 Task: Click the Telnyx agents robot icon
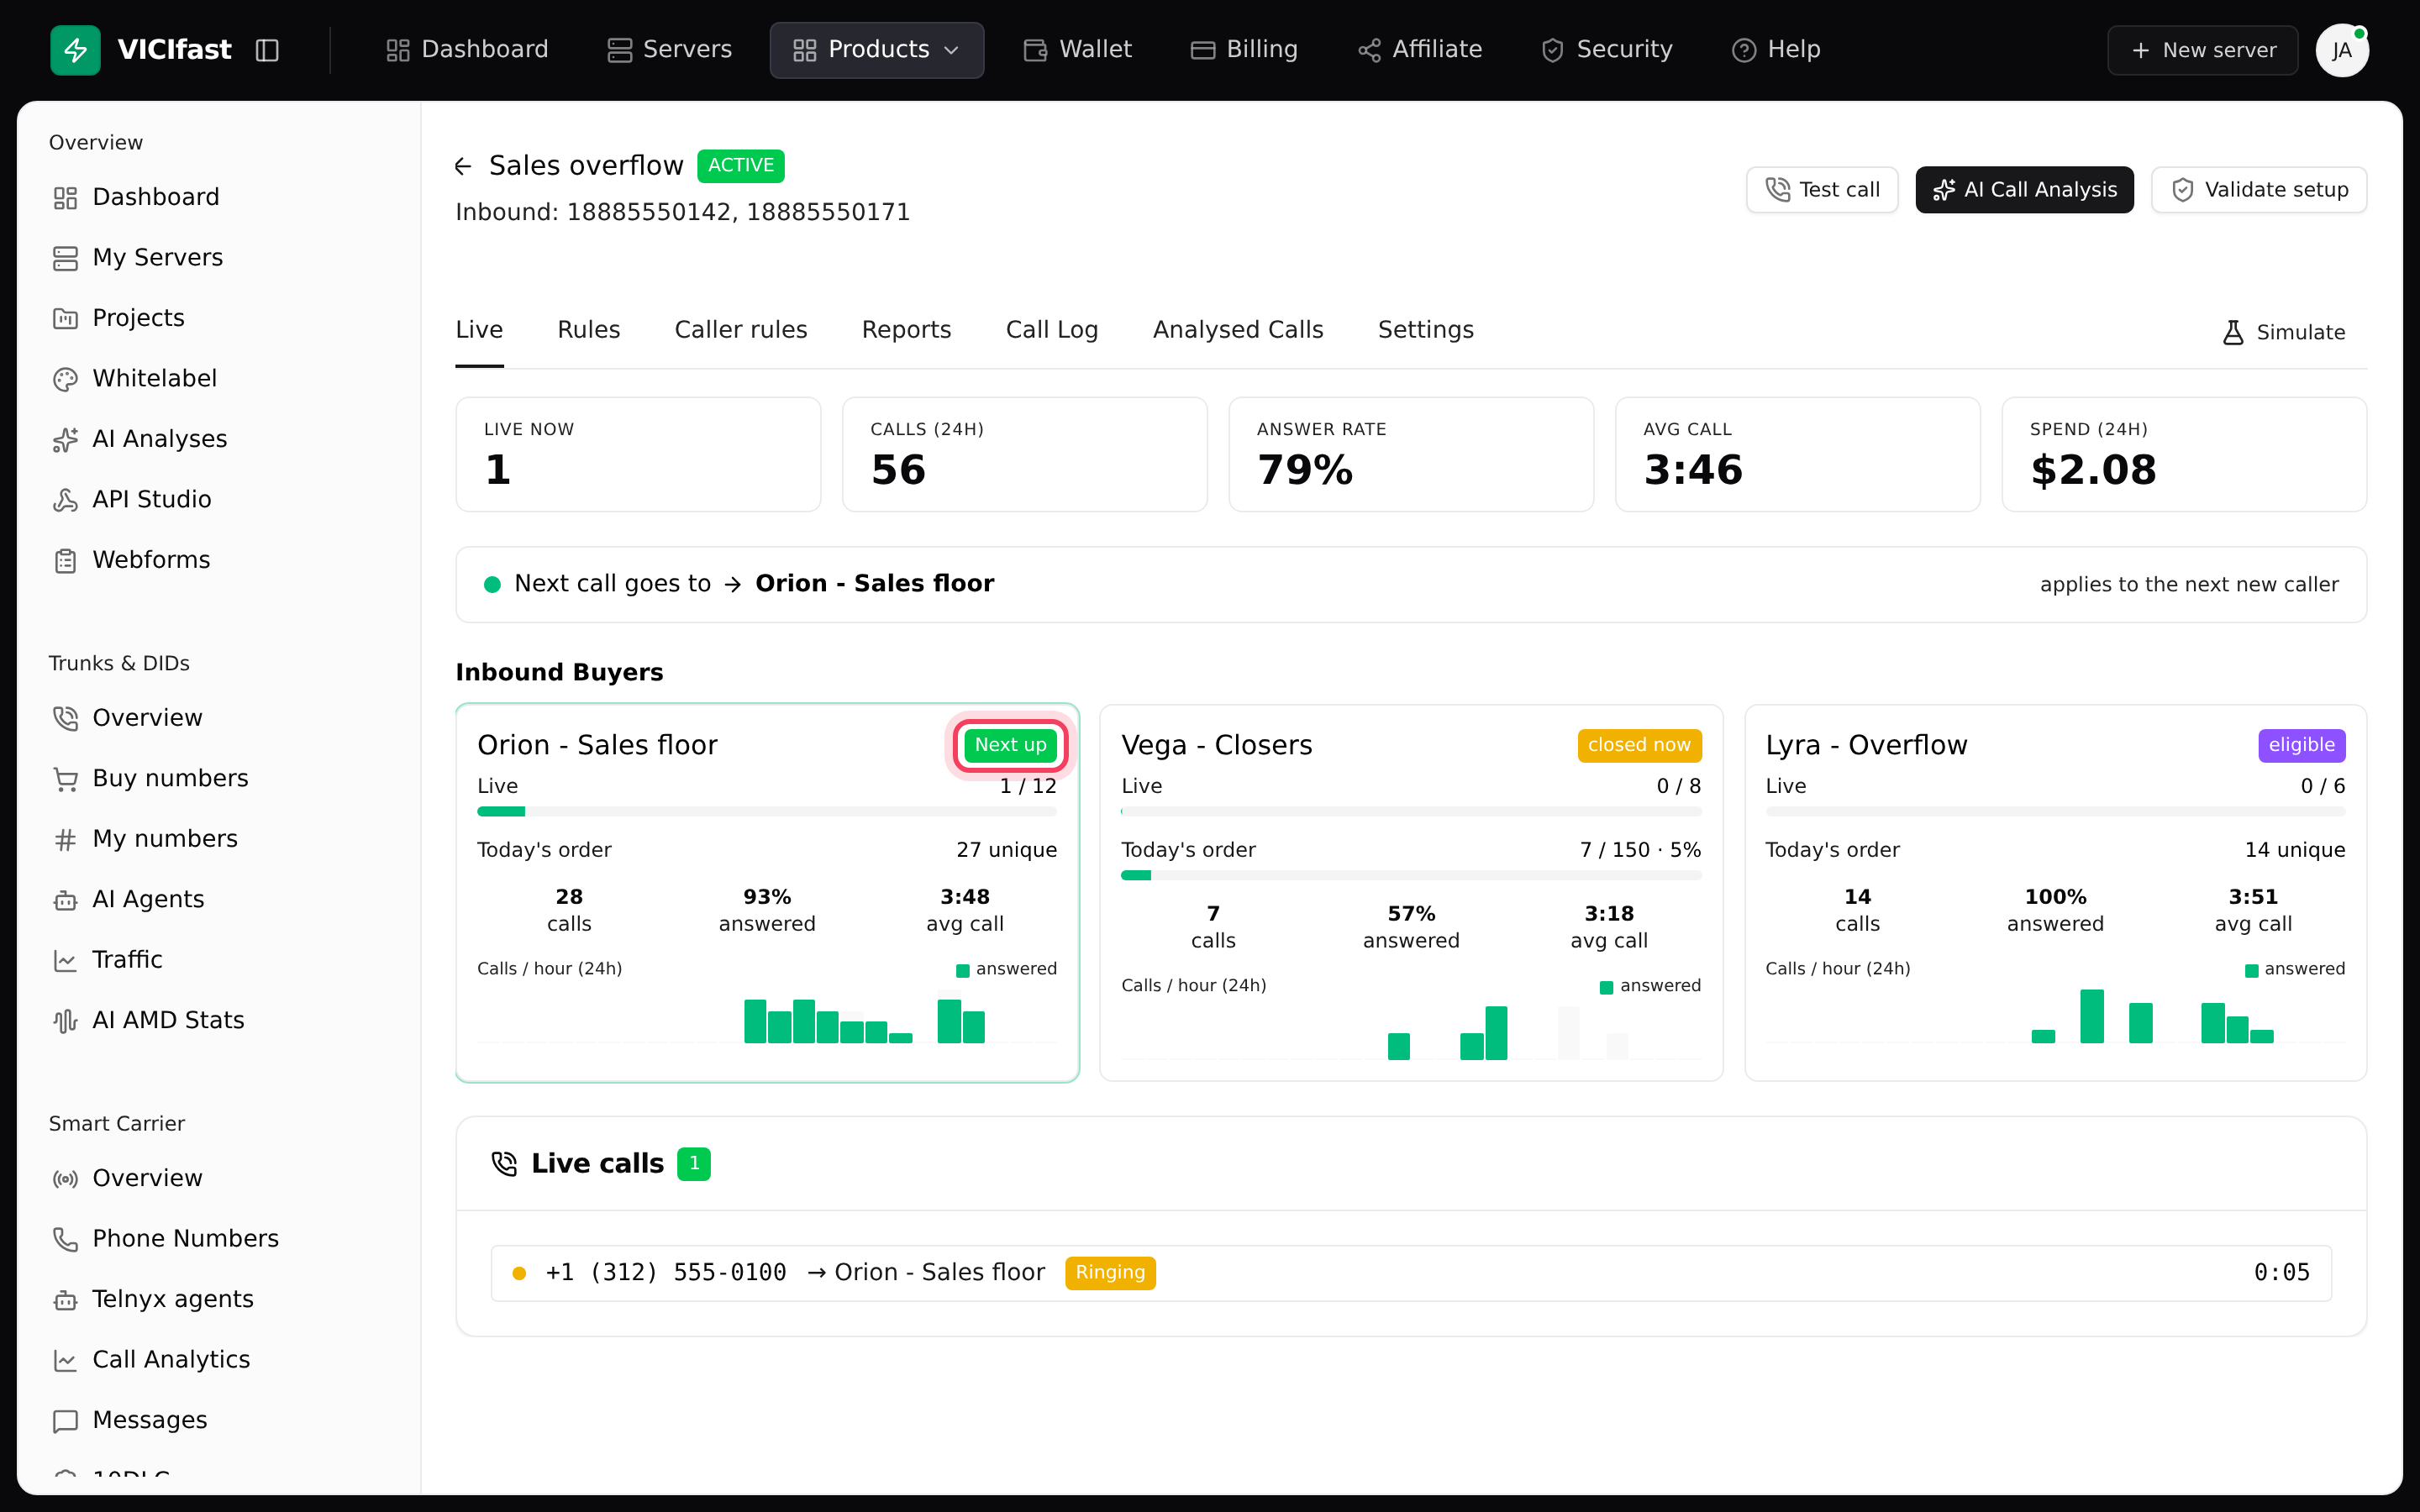click(x=65, y=1300)
